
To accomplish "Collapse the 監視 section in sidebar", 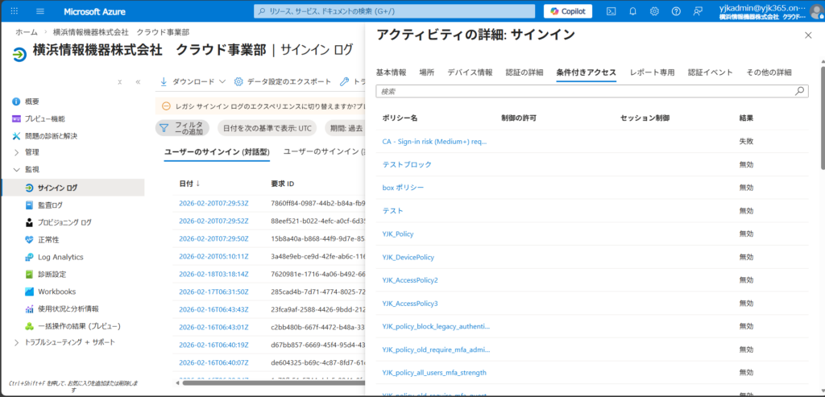I will 17,170.
